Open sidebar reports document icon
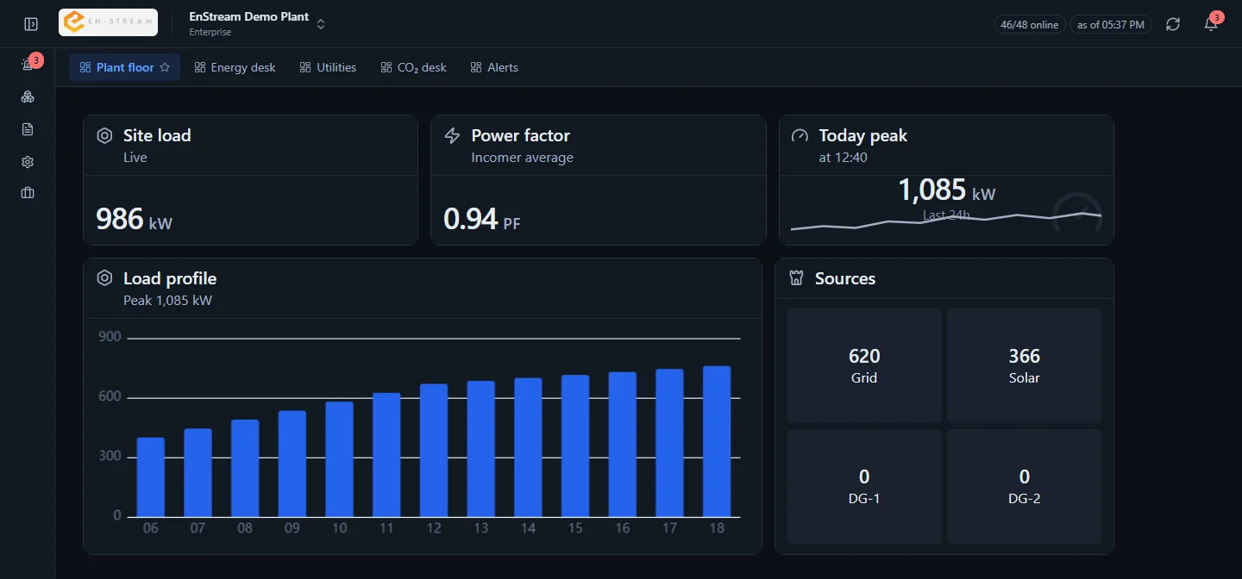Viewport: 1242px width, 579px height. click(28, 129)
